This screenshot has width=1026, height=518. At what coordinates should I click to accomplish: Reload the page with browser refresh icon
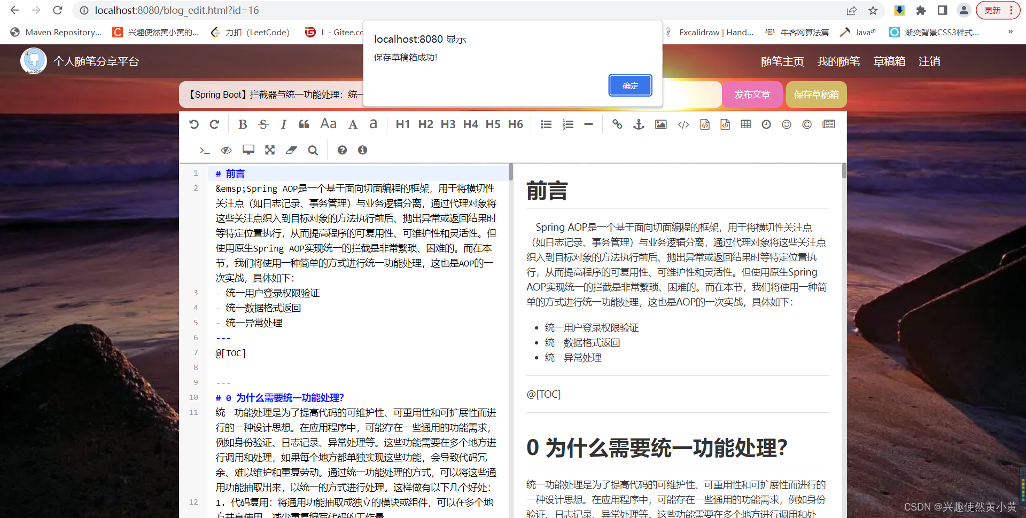click(58, 10)
